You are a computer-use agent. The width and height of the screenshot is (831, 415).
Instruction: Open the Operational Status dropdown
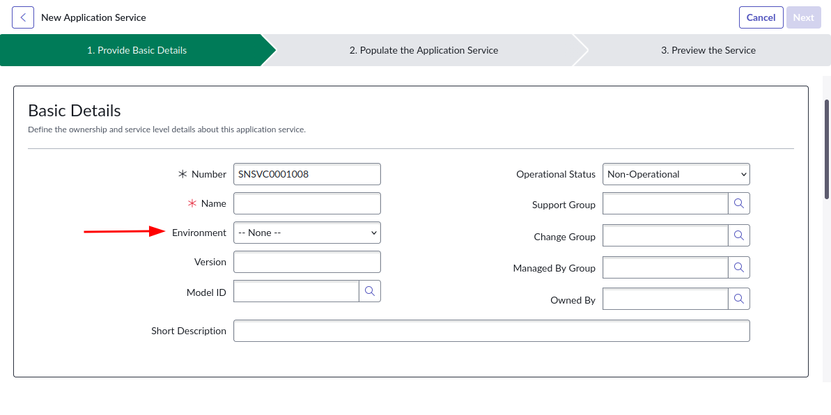click(x=676, y=174)
